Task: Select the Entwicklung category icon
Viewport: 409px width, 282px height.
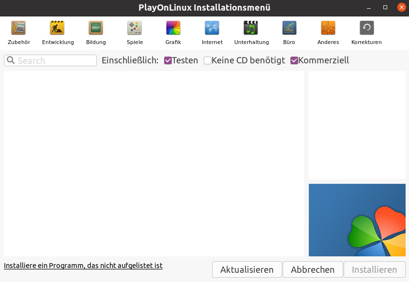Action: coord(57,28)
